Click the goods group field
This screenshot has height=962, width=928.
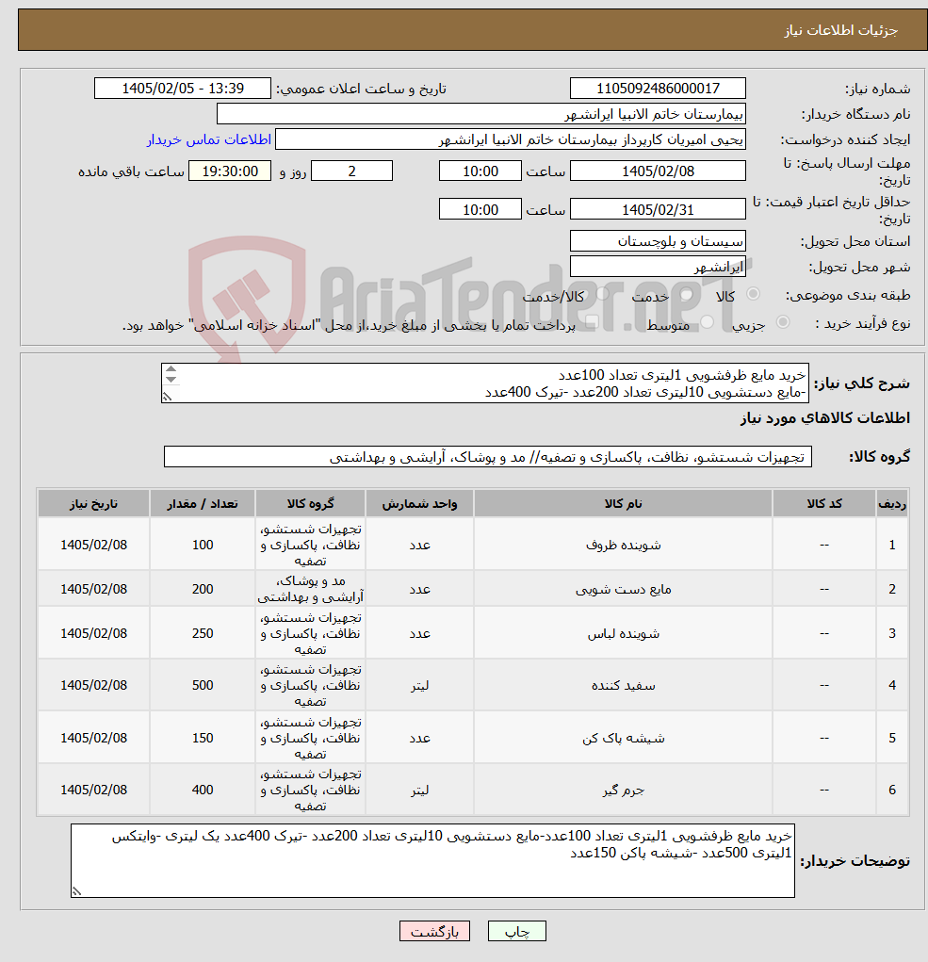(488, 457)
